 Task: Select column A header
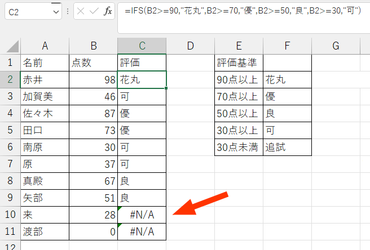(45, 46)
